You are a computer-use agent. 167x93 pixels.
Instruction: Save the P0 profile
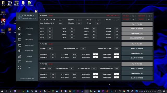click(x=137, y=33)
